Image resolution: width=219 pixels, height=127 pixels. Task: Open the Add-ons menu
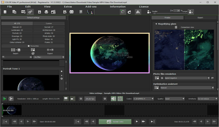(x=91, y=7)
